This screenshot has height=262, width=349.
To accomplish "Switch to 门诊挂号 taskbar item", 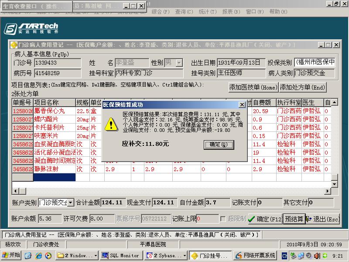I will tap(211, 255).
